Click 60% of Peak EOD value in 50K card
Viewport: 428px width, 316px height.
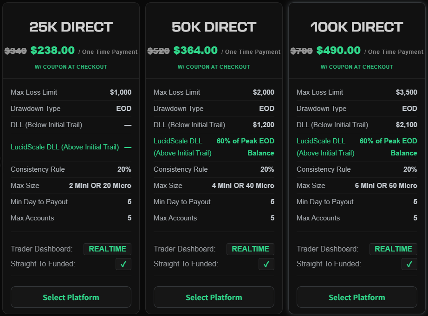tap(245, 141)
